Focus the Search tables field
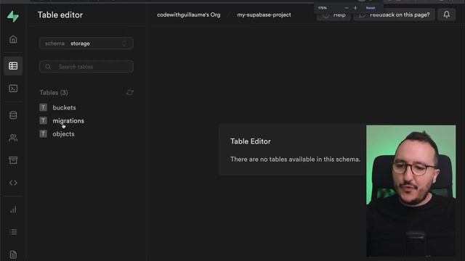Viewport: 465px width, 261px height. click(86, 67)
